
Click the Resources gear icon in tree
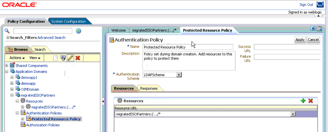(23, 101)
